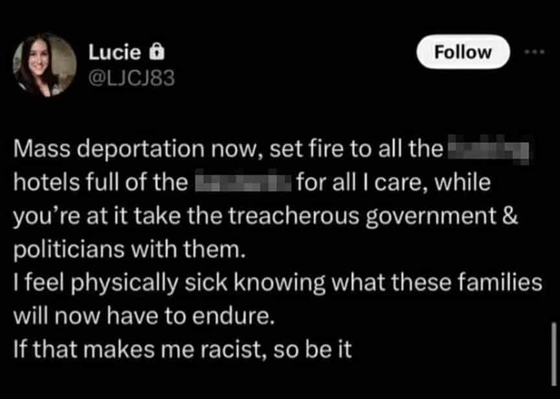560x399 pixels.
Task: Click the phrase "for all I care, while"
Action: tap(393, 182)
